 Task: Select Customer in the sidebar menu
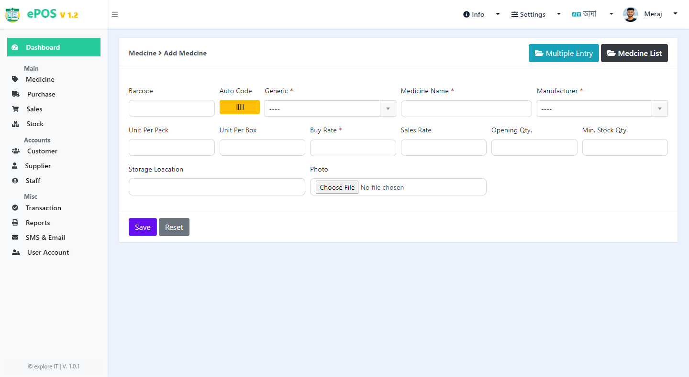(x=42, y=151)
